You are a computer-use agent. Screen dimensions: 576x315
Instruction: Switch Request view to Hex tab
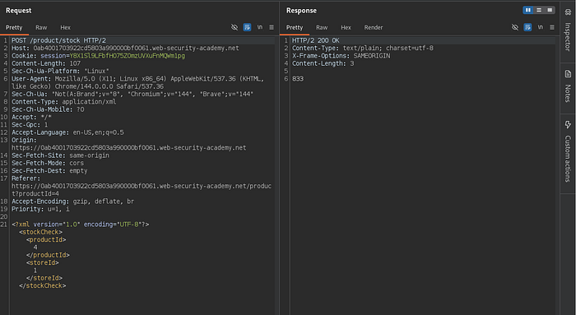click(65, 27)
